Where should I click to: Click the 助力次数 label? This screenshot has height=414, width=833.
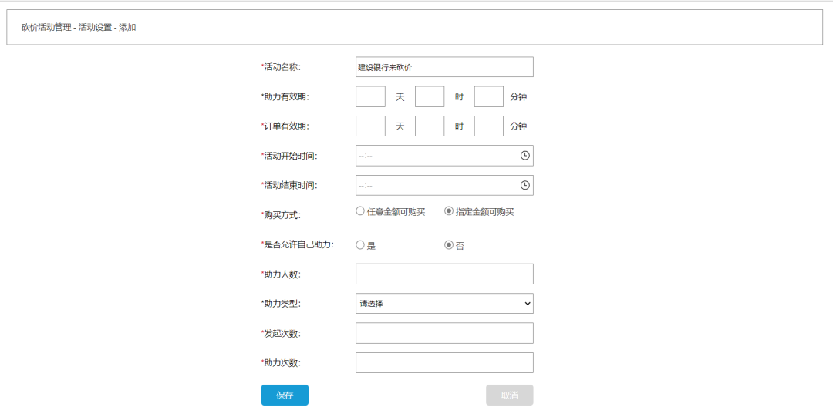(x=282, y=363)
